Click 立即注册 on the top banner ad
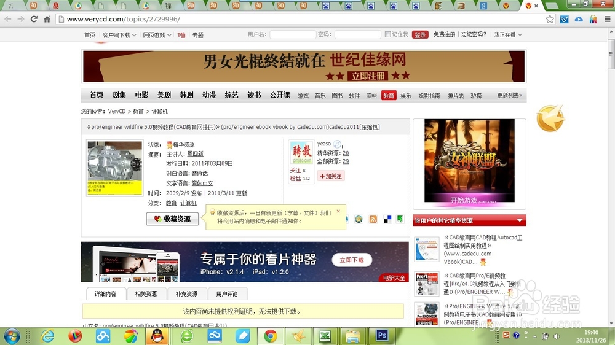Screen dimensions: 615x345 (368, 76)
